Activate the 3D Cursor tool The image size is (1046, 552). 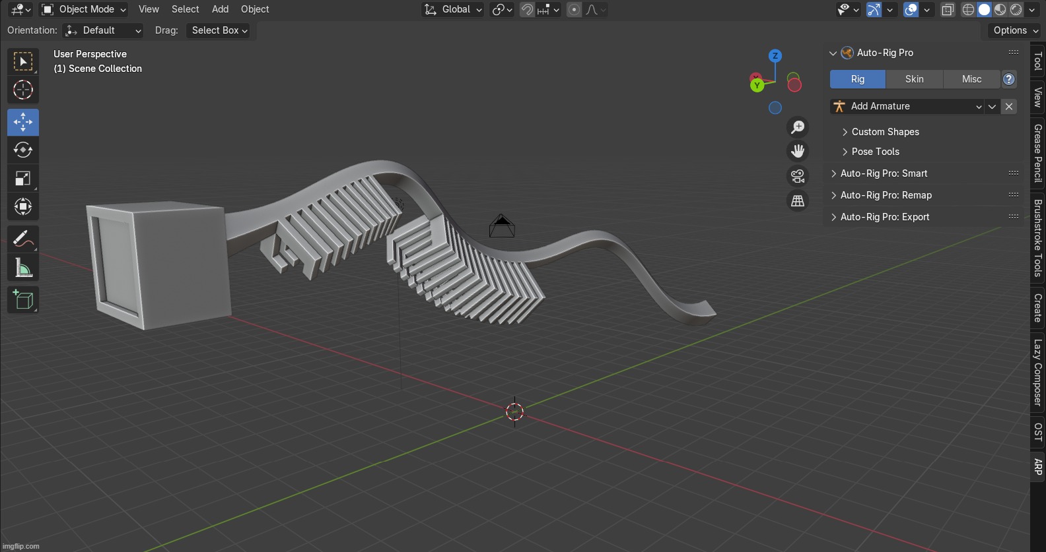click(x=23, y=90)
